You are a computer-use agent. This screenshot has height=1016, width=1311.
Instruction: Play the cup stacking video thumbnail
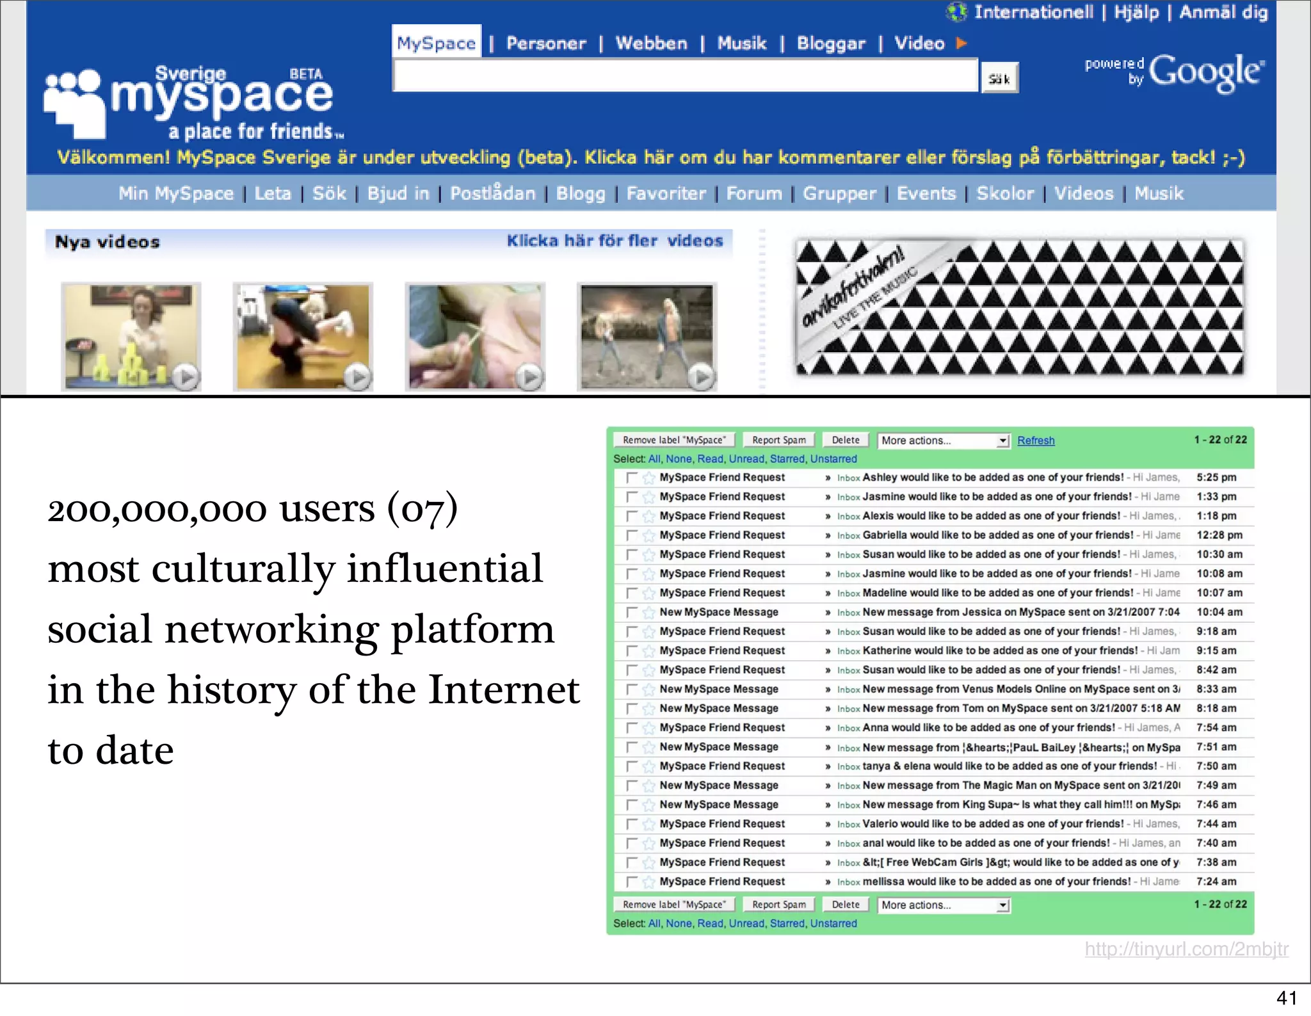click(x=131, y=337)
